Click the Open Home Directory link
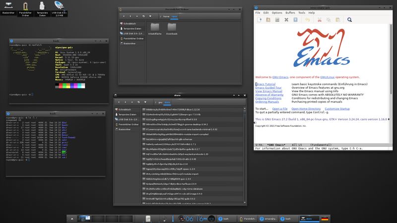The image size is (397, 223). 306,109
